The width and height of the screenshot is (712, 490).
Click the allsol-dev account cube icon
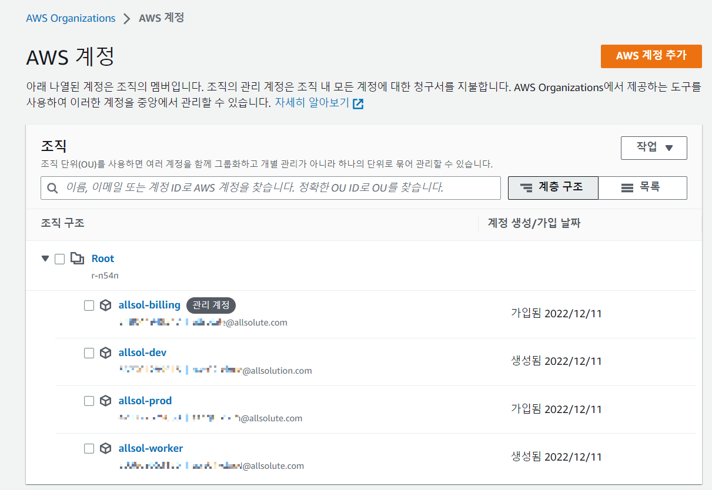point(105,353)
